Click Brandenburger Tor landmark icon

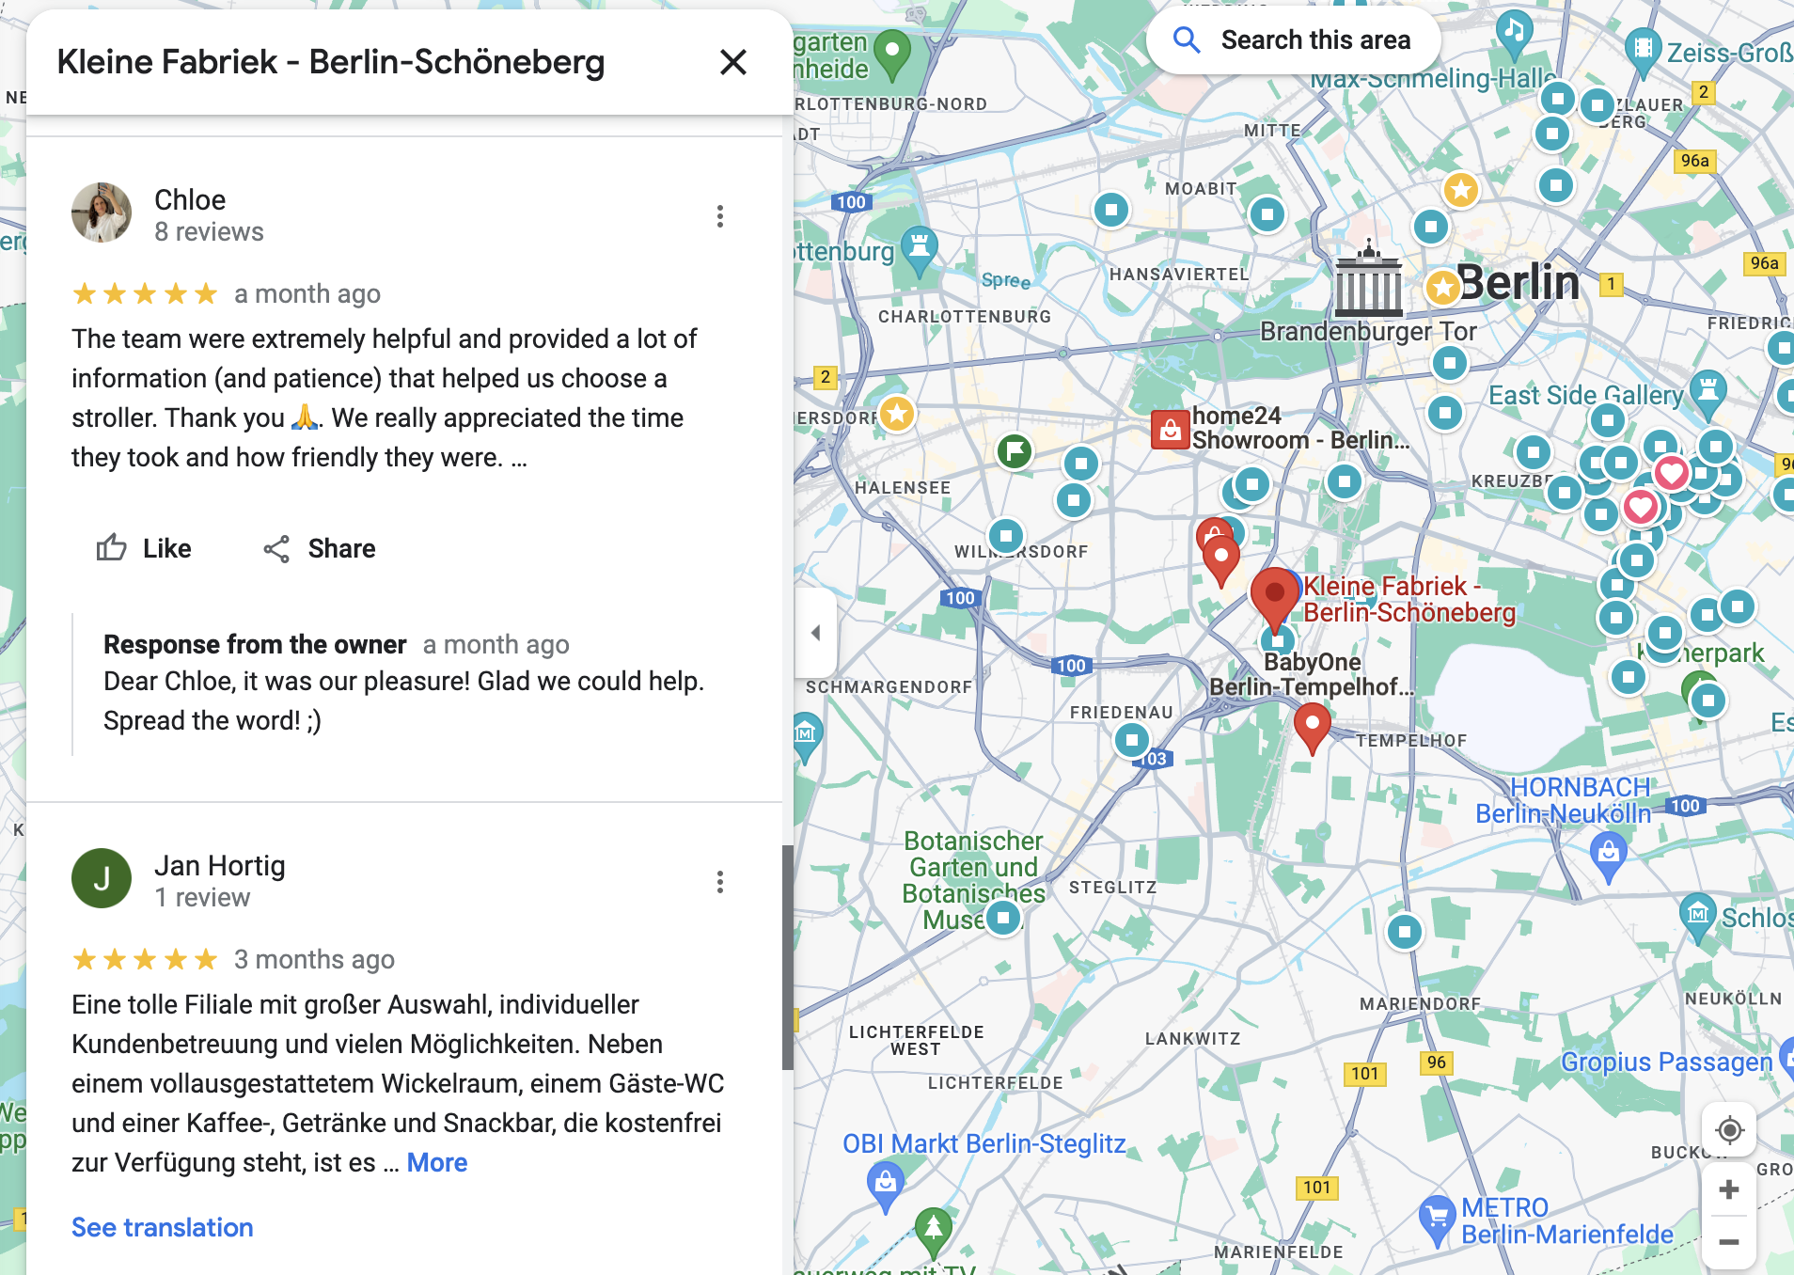point(1368,280)
